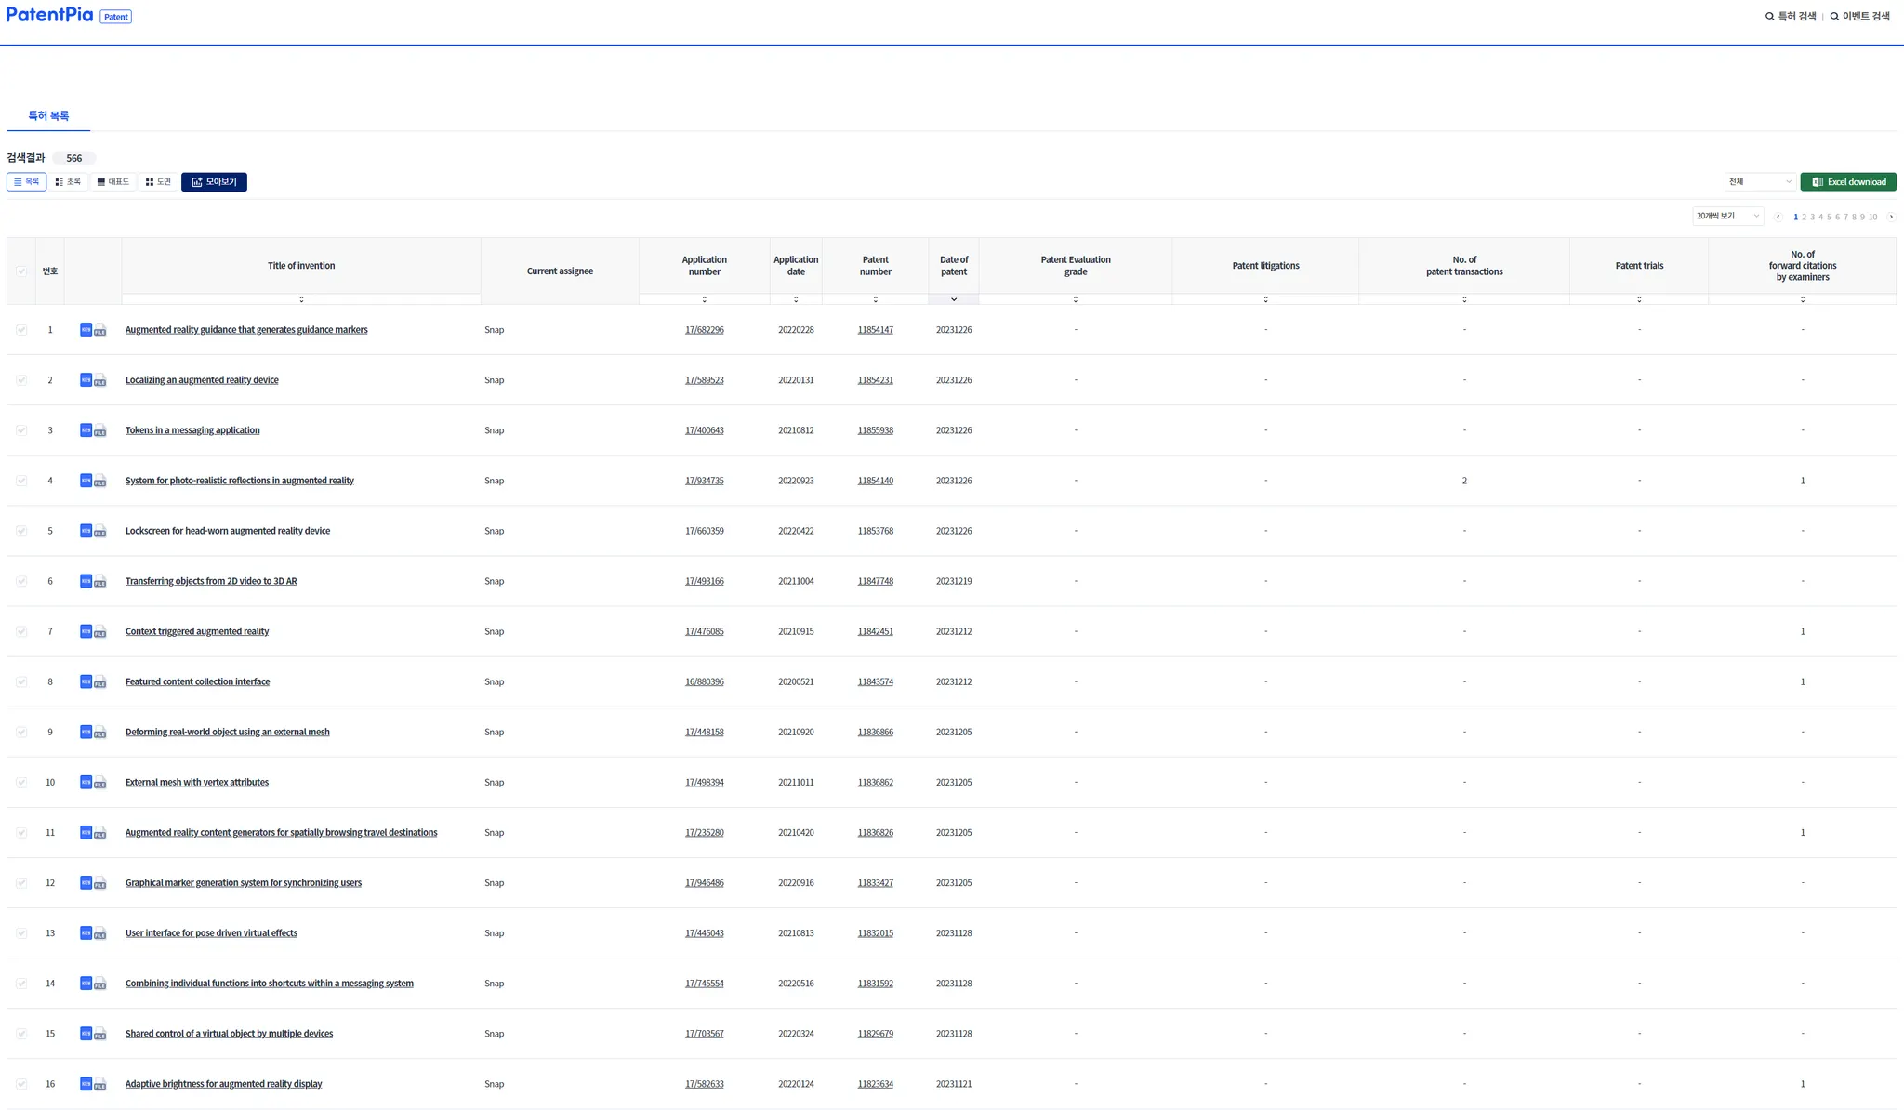Viewport: 1904px width, 1110px height.
Task: Switch to 도면 grid view
Action: [158, 182]
